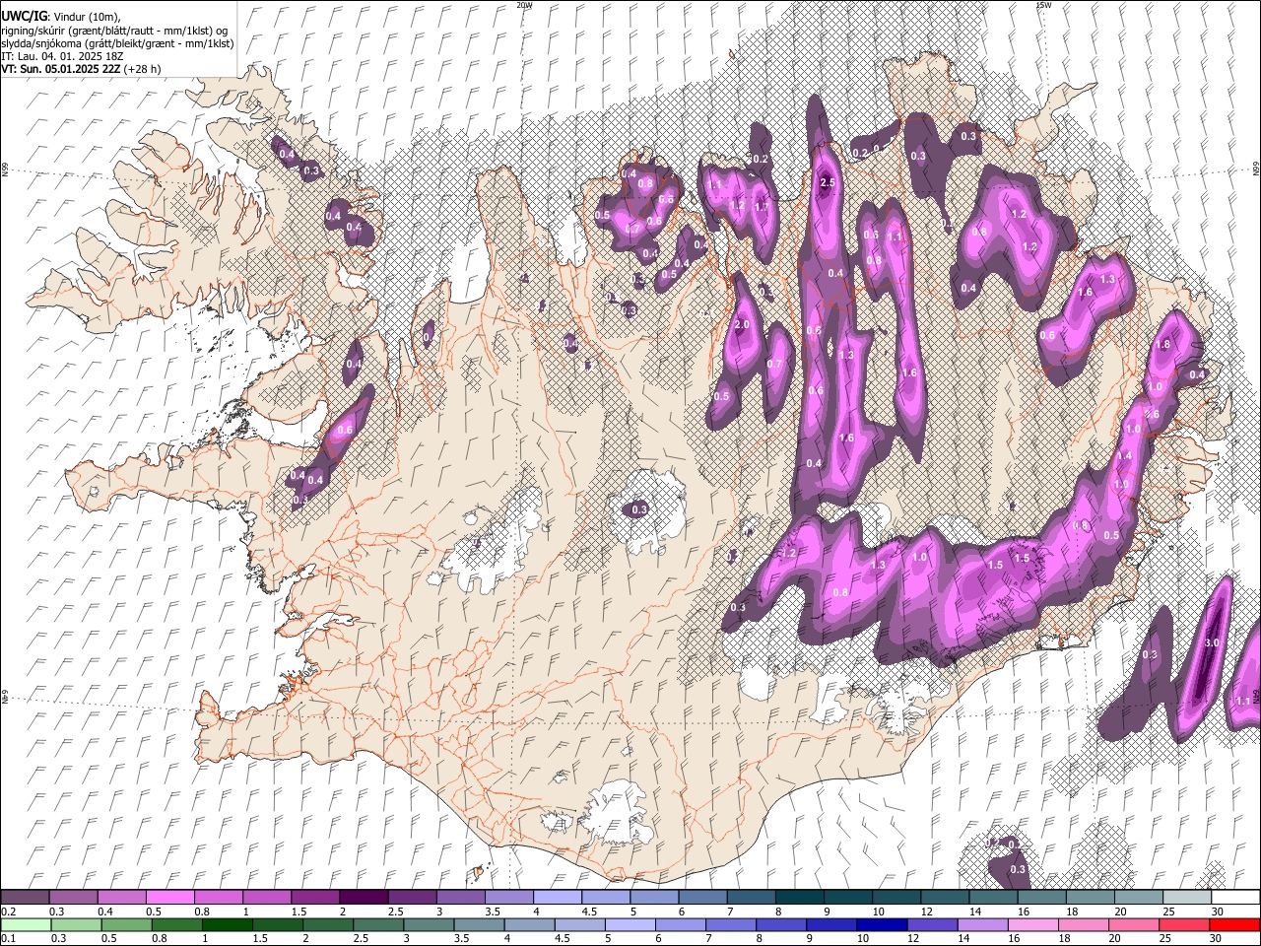The image size is (1261, 946).
Task: Click the '0.2' label in upper legend row
Action: pos(8,912)
